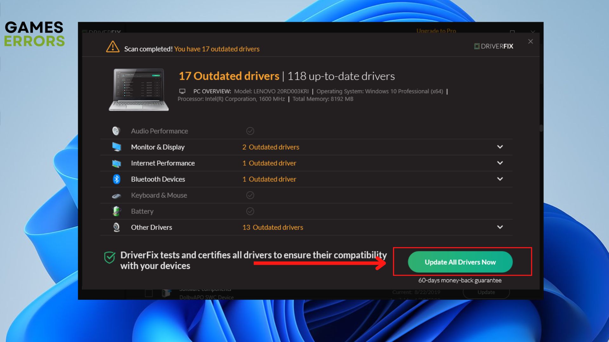Click the Monitor & Display icon
This screenshot has width=609, height=342.
(x=116, y=147)
